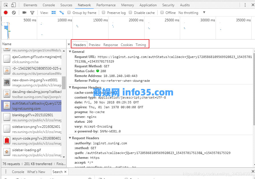Open the Memory panel tab
255x179 pixels.
point(128,5)
